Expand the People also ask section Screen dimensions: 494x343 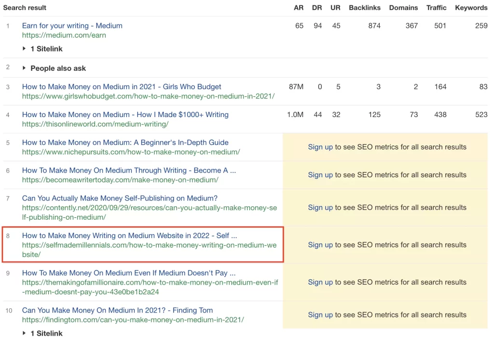tap(58, 68)
